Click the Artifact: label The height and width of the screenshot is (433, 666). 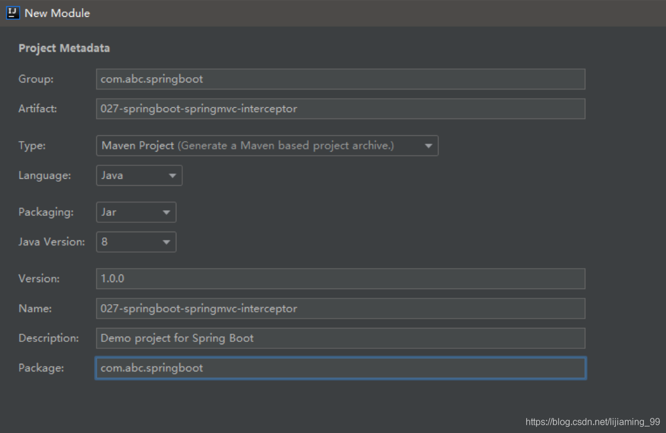pyautogui.click(x=37, y=109)
